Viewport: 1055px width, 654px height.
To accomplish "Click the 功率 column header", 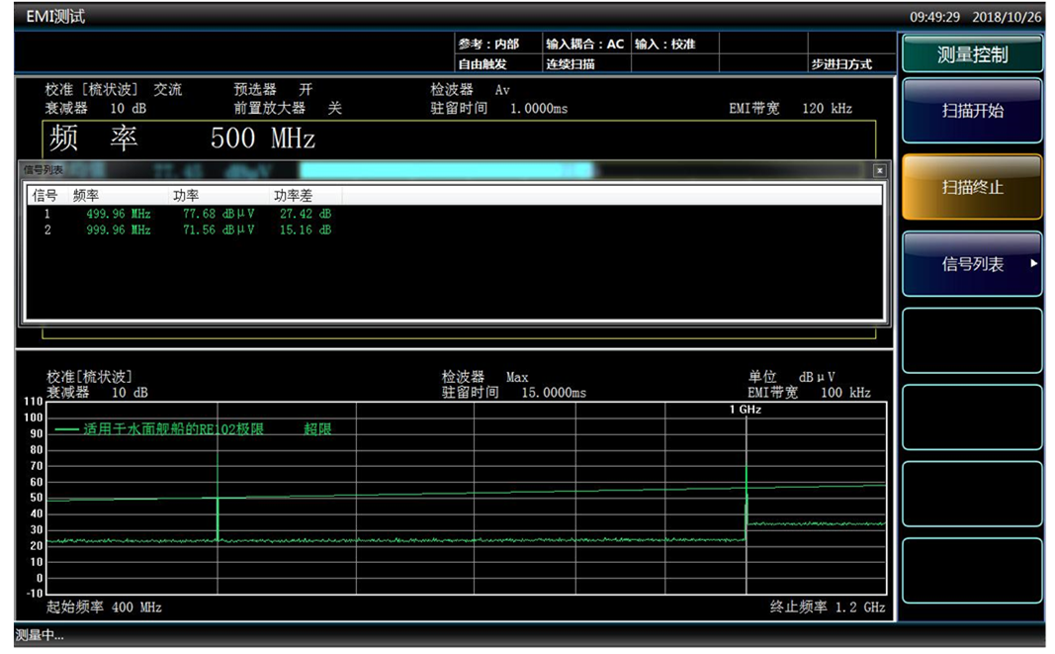I will [186, 196].
